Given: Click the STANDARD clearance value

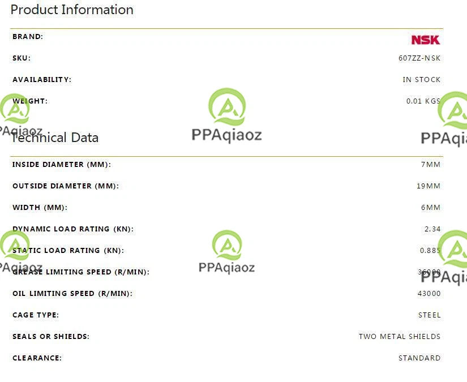Looking at the screenshot, I should [x=419, y=358].
